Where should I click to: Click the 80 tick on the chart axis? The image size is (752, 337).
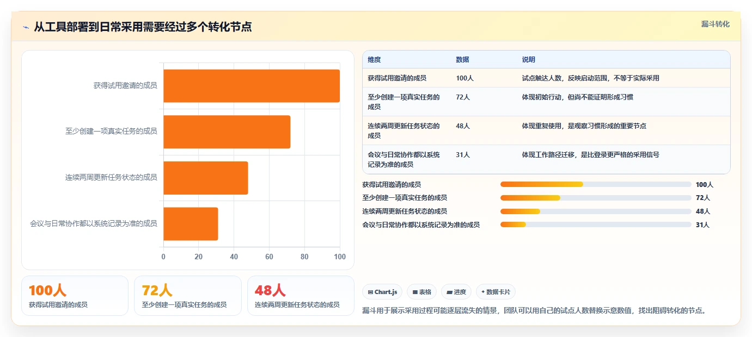[304, 257]
